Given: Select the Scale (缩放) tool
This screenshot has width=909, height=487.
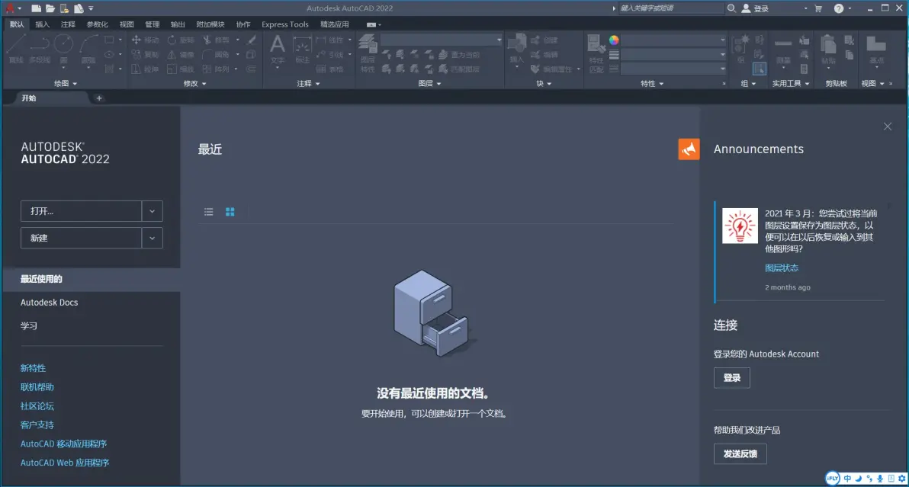Looking at the screenshot, I should [181, 69].
